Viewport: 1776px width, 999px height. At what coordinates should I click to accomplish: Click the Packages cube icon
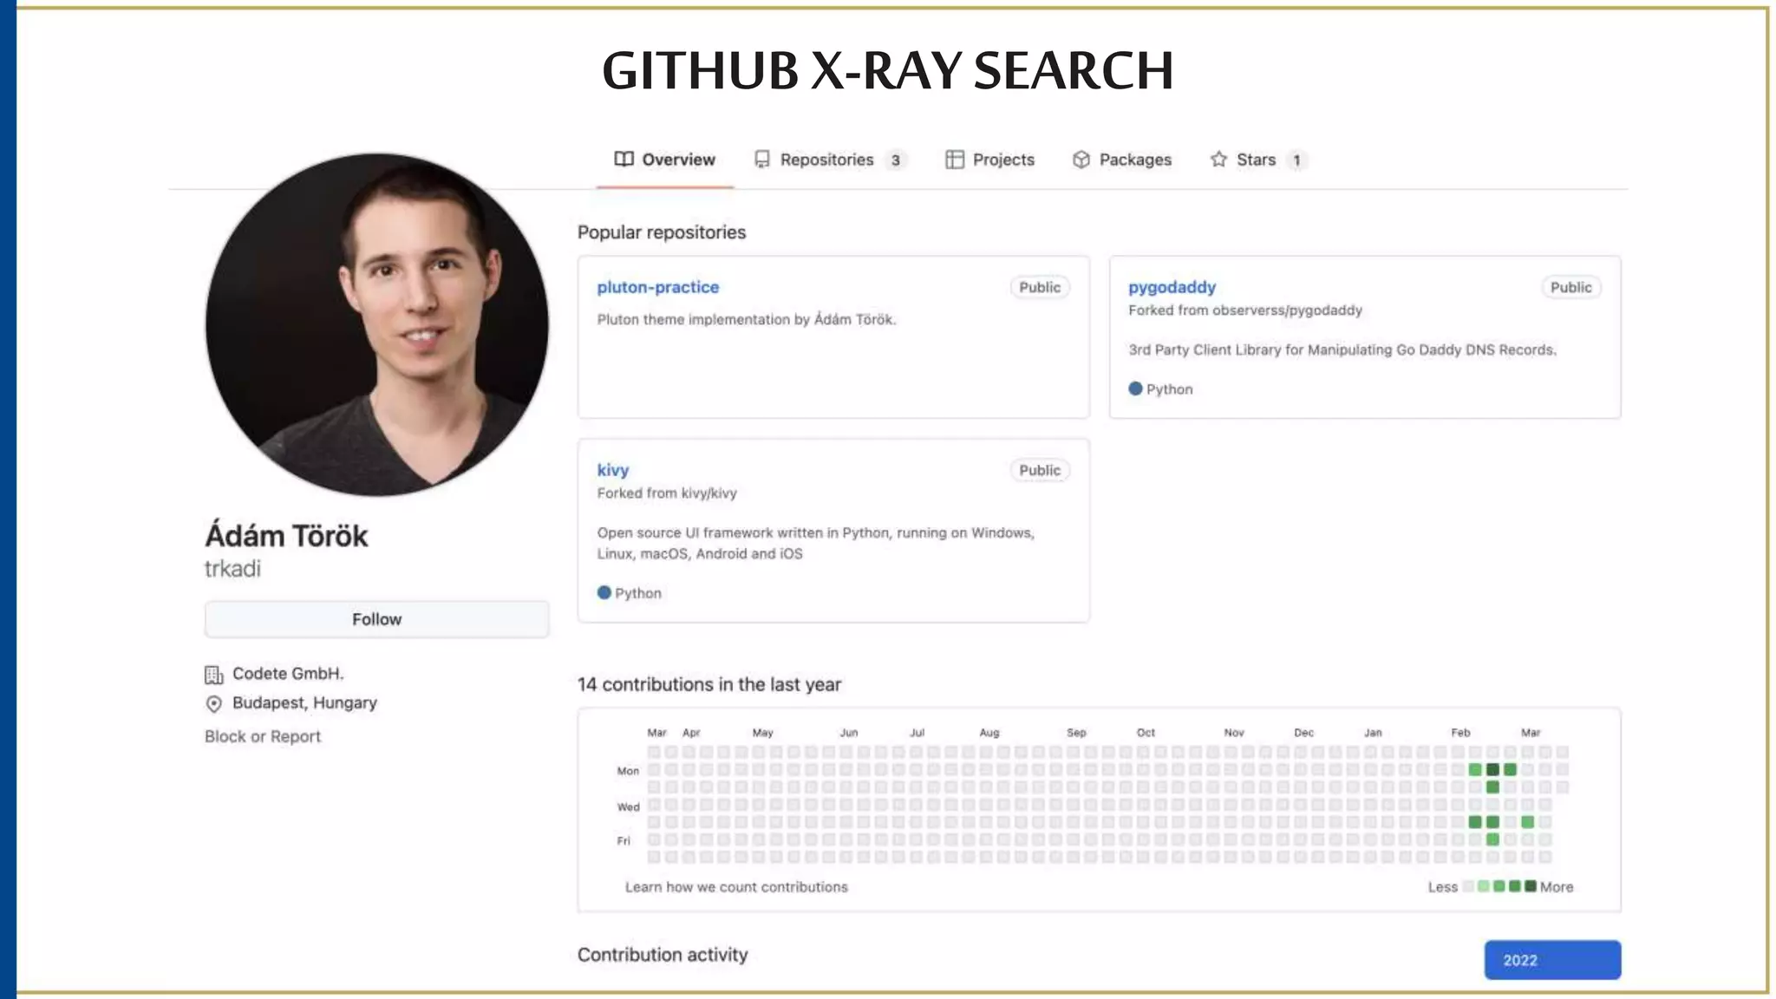[1081, 160]
